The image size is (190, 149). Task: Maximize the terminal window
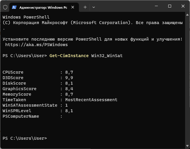point(170,6)
